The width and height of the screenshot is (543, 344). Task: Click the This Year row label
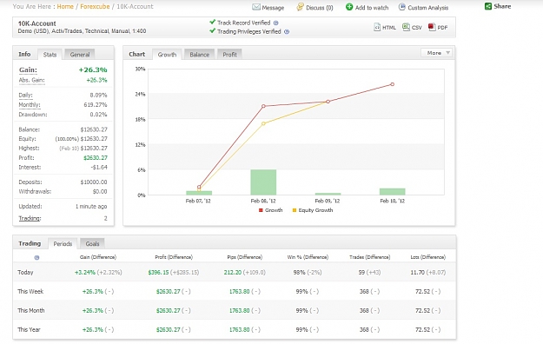coord(29,329)
